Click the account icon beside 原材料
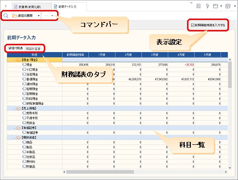The width and height of the screenshot is (238, 180). pyautogui.click(x=24, y=161)
